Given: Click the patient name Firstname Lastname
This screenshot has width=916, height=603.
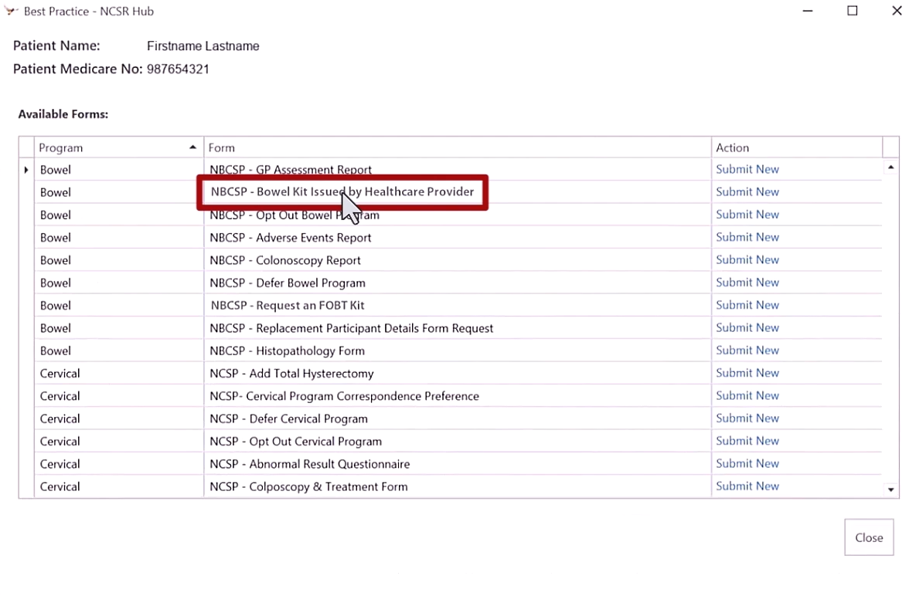Looking at the screenshot, I should click(203, 46).
